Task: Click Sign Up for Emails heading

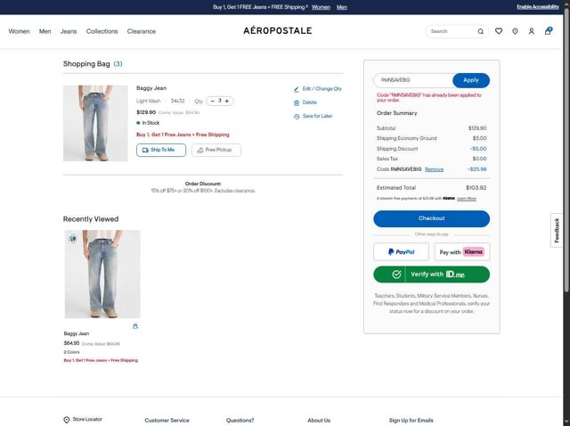Action: (411, 421)
